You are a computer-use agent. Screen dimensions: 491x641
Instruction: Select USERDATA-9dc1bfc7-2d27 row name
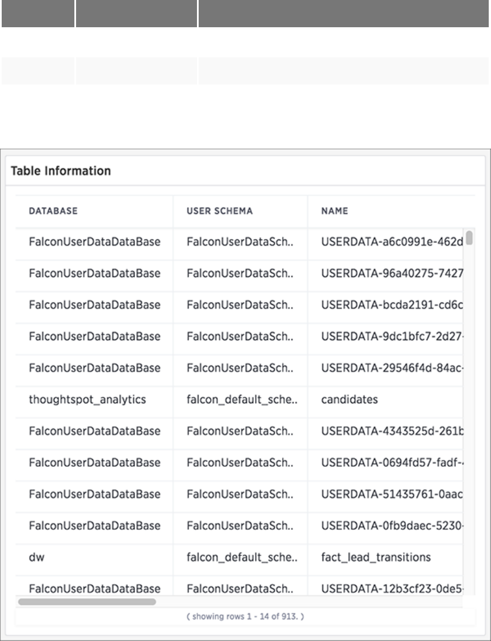pos(392,336)
